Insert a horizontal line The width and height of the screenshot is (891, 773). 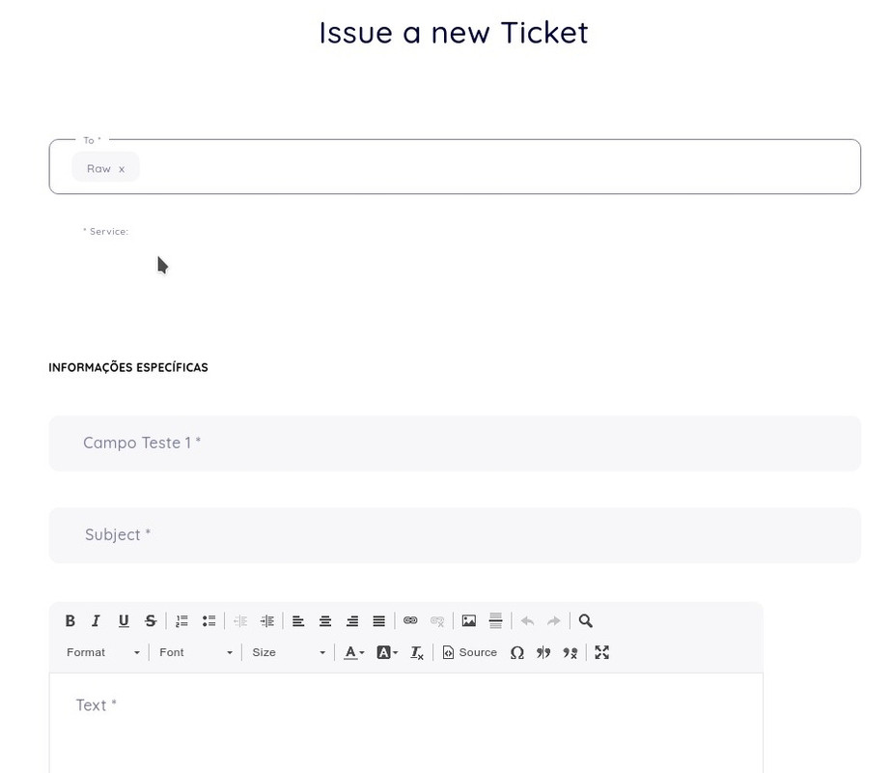tap(495, 620)
